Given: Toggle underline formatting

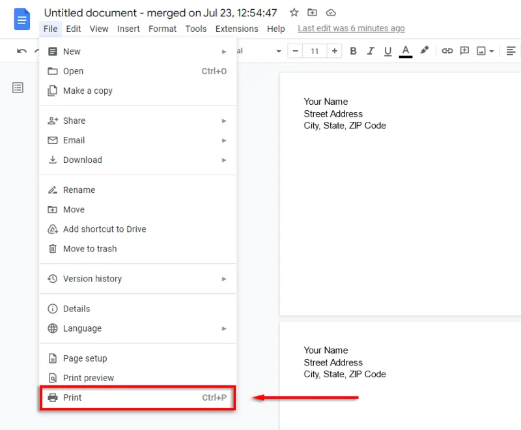Looking at the screenshot, I should (387, 51).
